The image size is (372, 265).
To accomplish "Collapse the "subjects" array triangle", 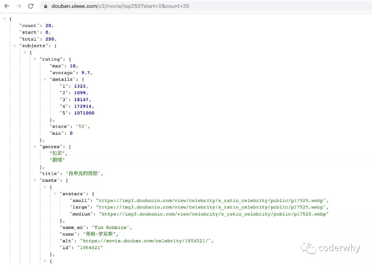I will 15,45.
